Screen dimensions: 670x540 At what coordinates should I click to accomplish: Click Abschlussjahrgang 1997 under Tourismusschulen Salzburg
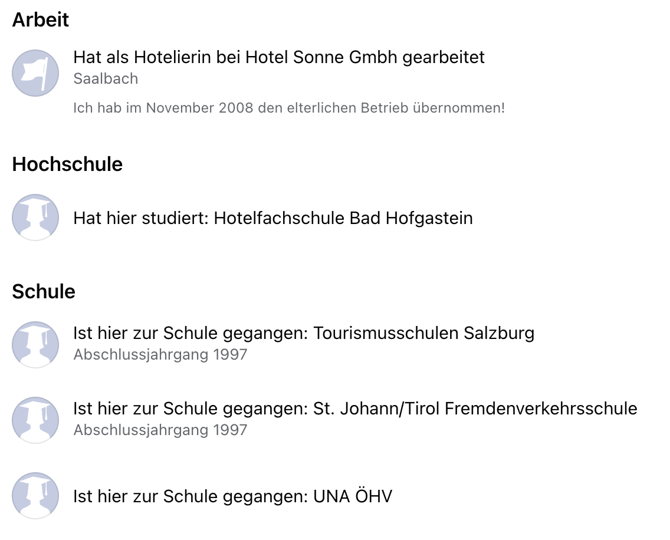[160, 354]
